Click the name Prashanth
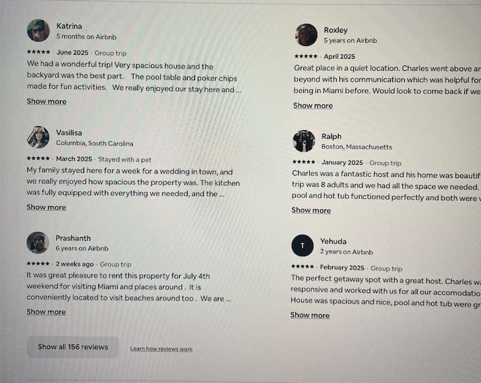The image size is (481, 383). pos(73,238)
